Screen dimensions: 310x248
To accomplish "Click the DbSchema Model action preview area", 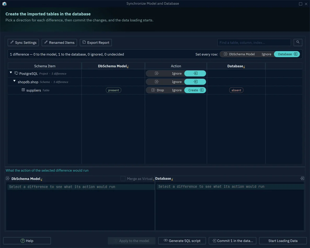I will (x=81, y=206).
